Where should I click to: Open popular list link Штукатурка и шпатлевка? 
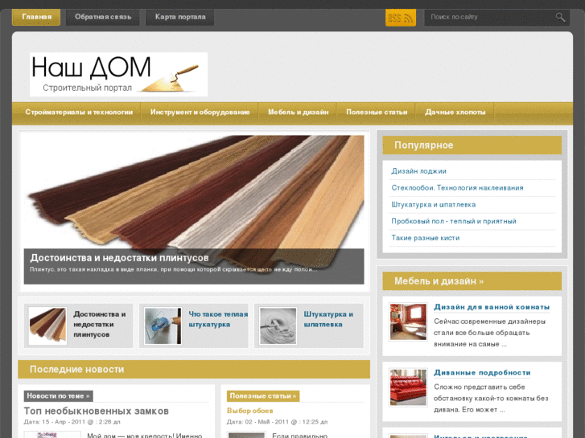(433, 205)
